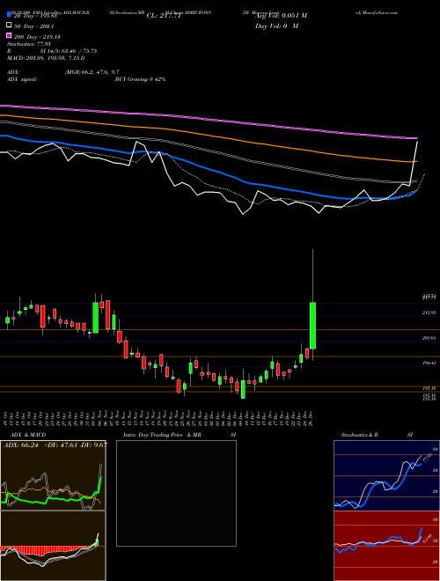Click the 'CL: 217.71' closing price text
The width and height of the screenshot is (440, 581).
[x=164, y=16]
